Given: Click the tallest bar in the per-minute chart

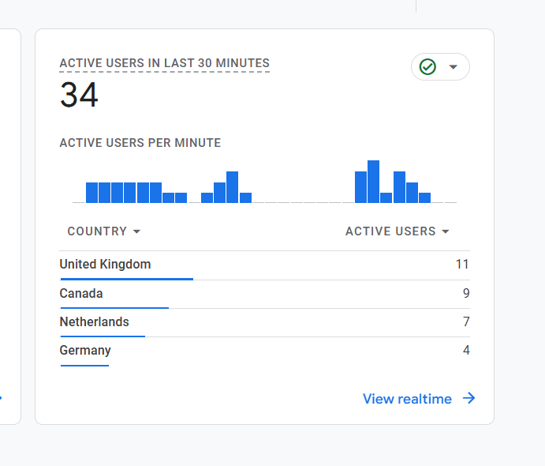Looking at the screenshot, I should pyautogui.click(x=373, y=182).
